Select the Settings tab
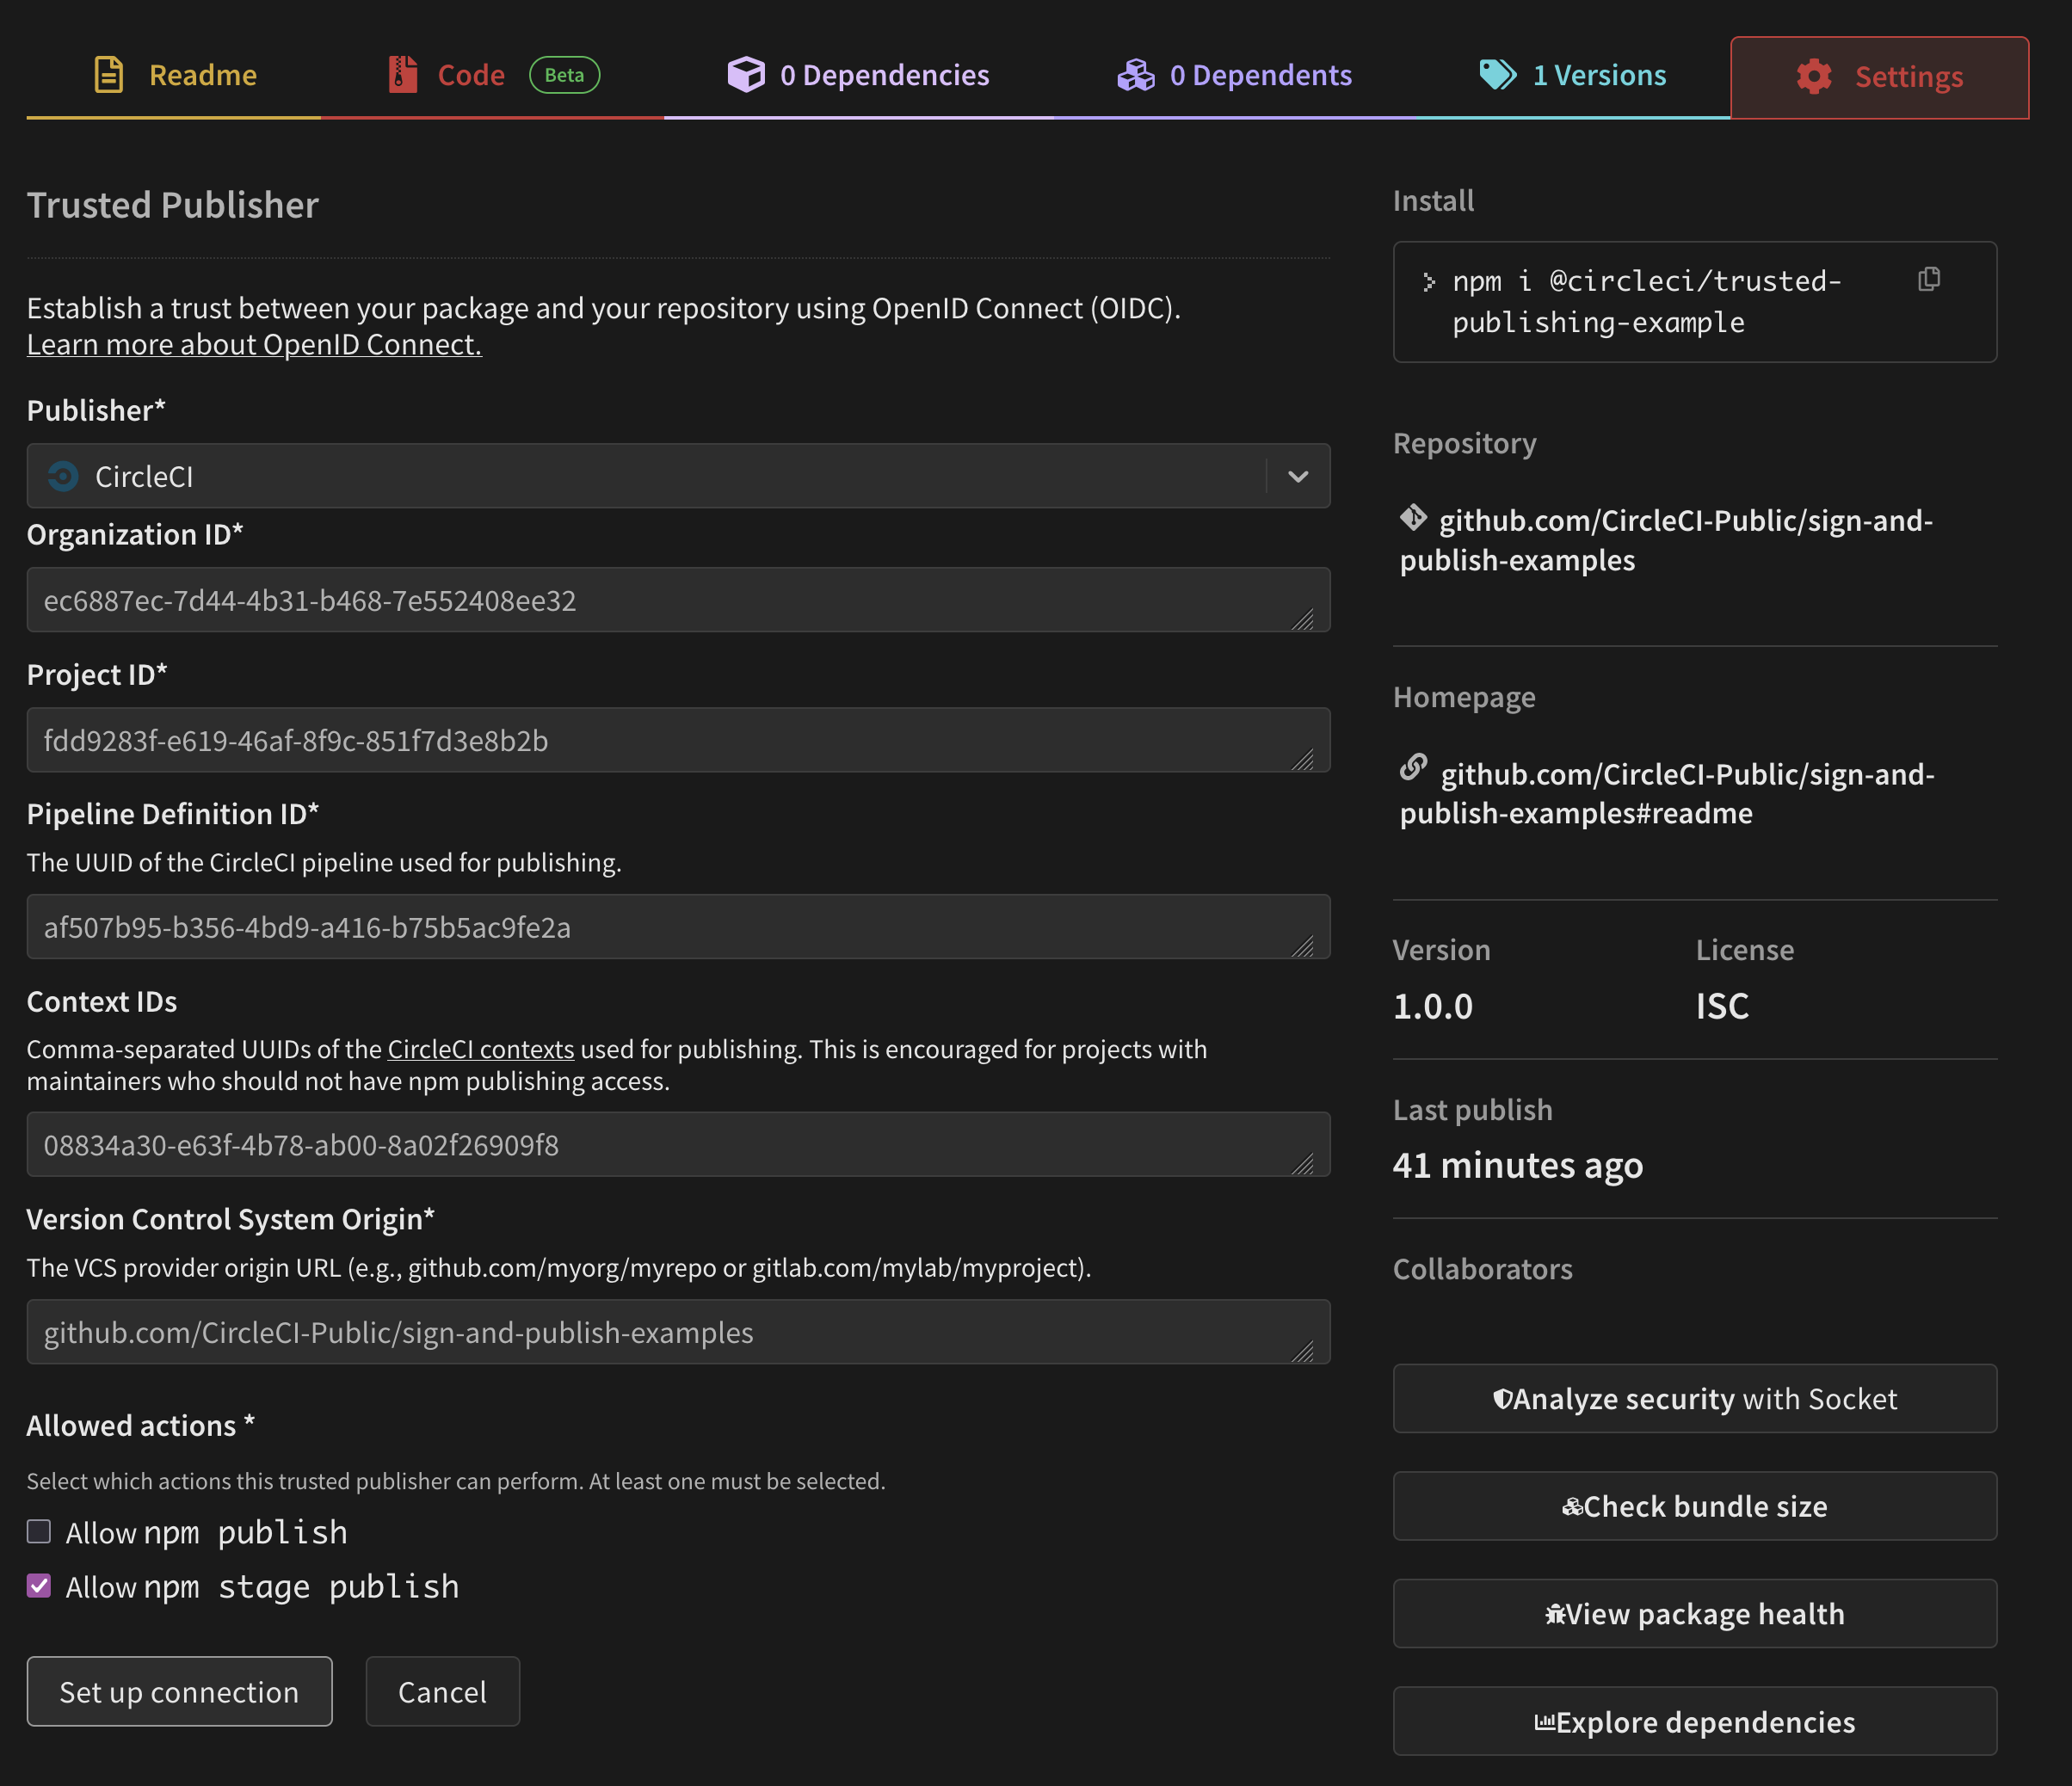 [x=1879, y=77]
